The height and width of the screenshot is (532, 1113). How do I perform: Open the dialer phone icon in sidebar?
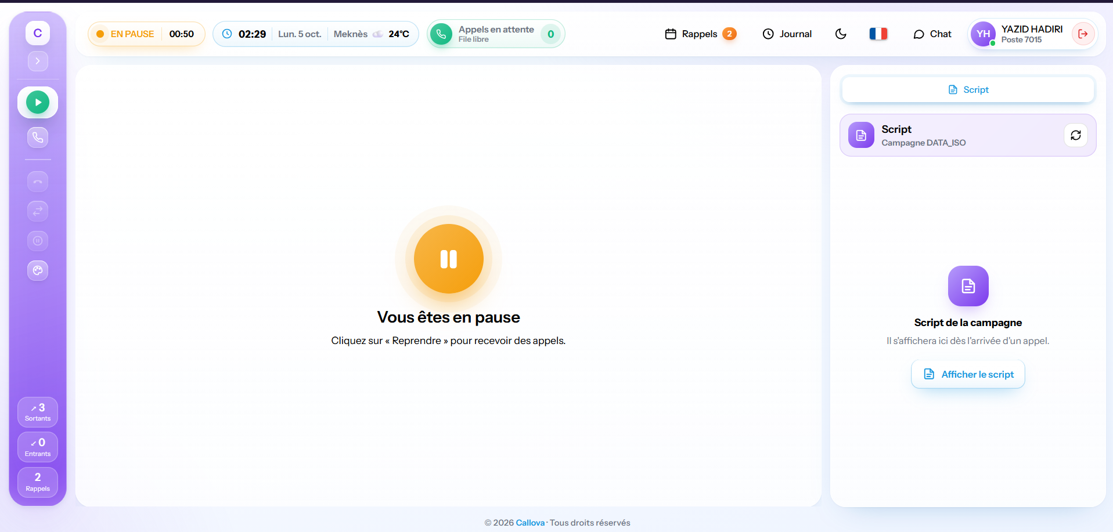(x=38, y=137)
